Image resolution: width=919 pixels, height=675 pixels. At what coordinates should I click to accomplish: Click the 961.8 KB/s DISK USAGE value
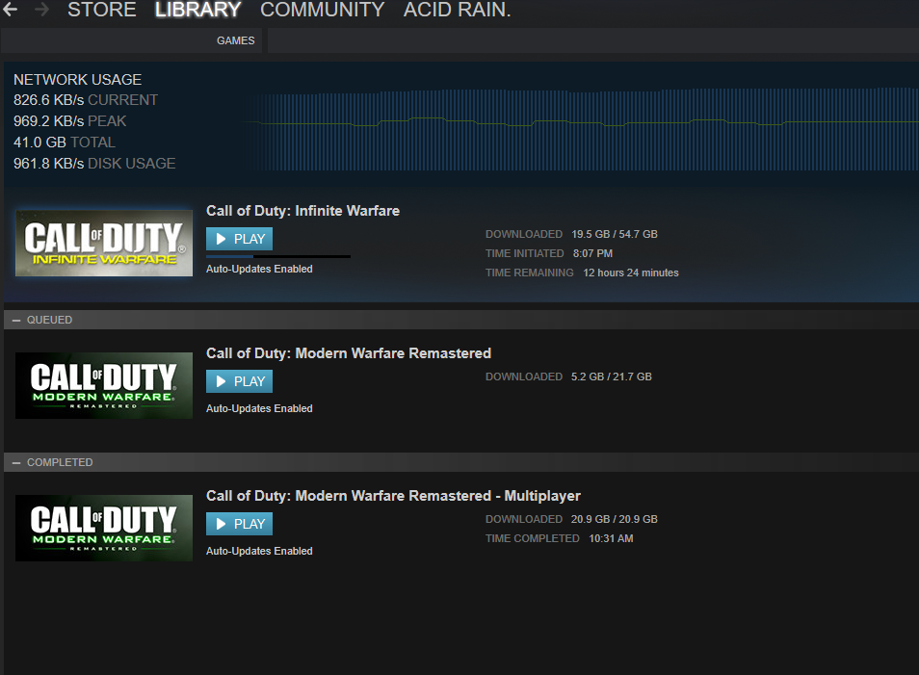tap(94, 164)
